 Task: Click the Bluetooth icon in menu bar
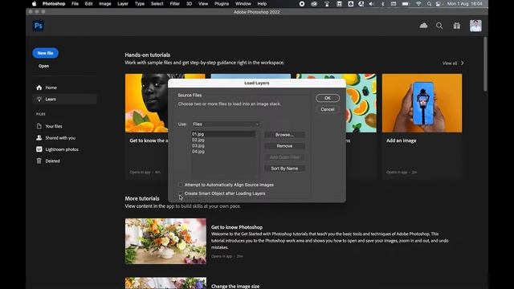pyautogui.click(x=382, y=4)
